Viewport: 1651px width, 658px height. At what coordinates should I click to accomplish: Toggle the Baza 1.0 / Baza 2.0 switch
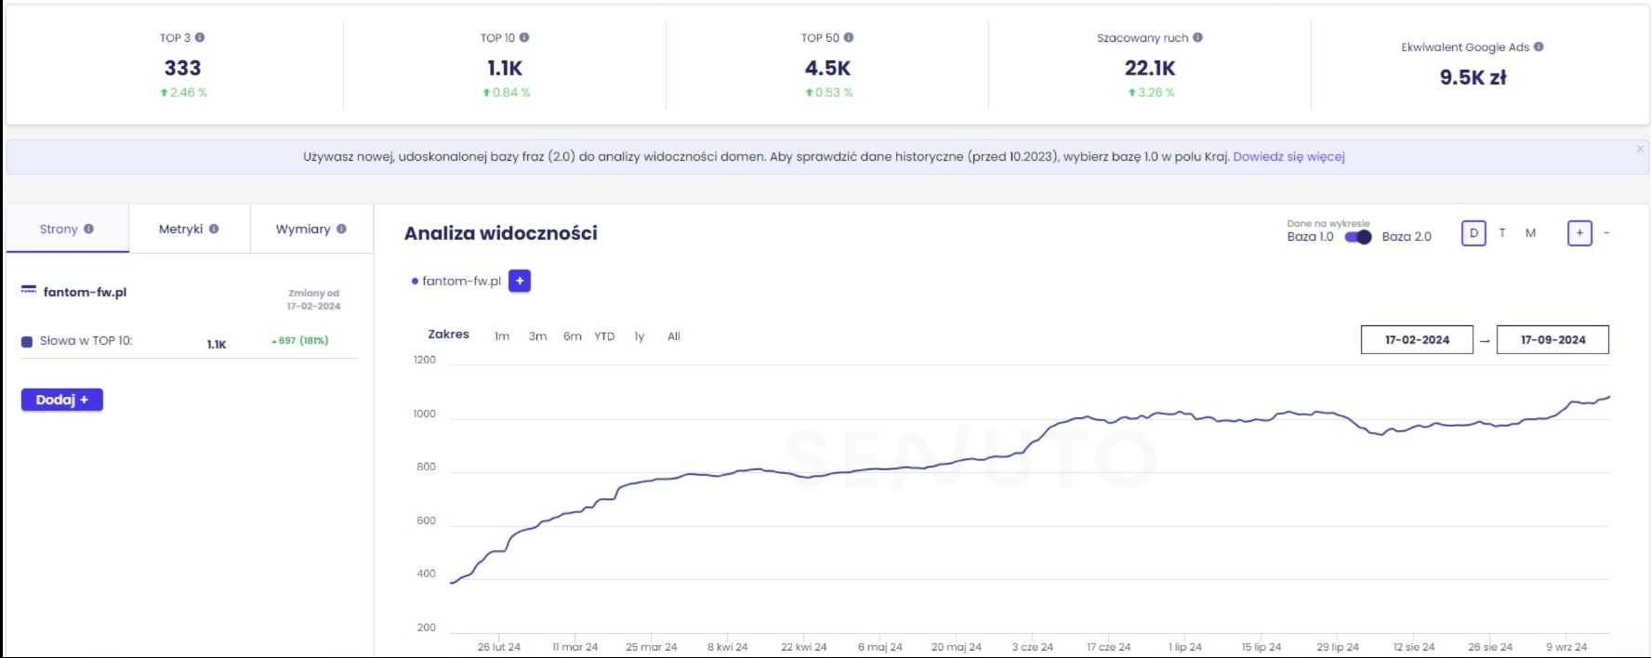tap(1358, 237)
